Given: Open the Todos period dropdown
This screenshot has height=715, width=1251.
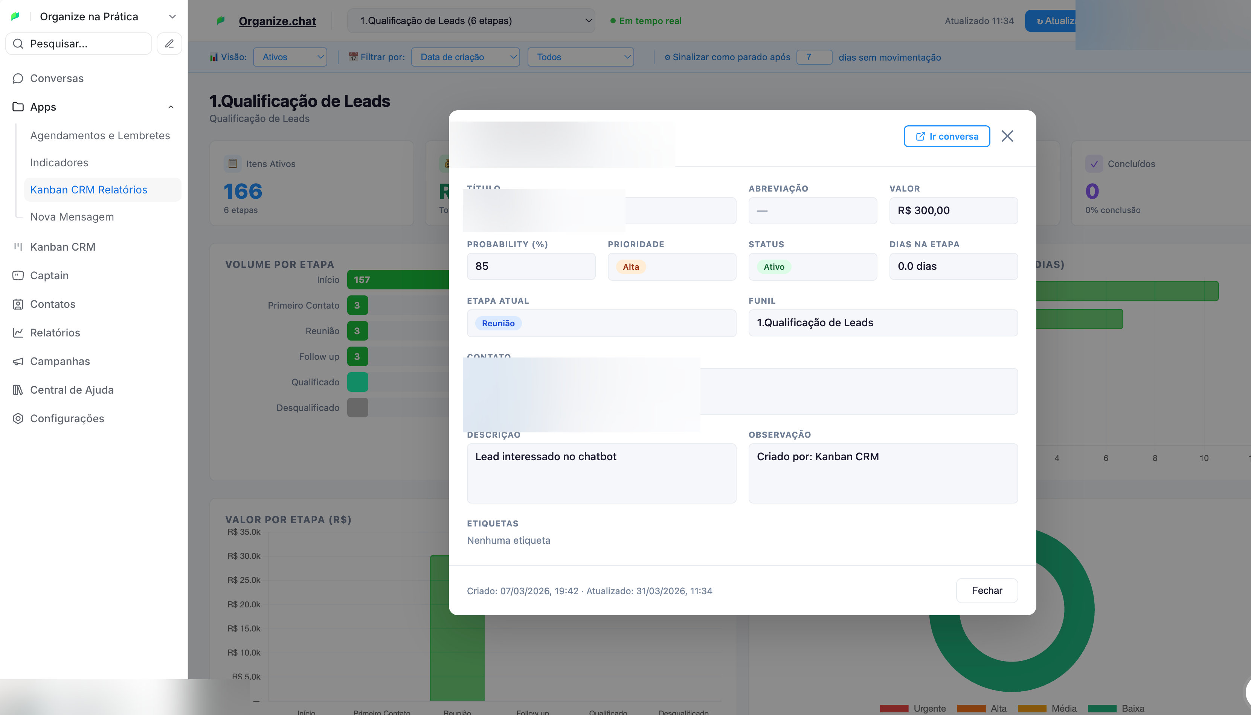Looking at the screenshot, I should click(580, 57).
